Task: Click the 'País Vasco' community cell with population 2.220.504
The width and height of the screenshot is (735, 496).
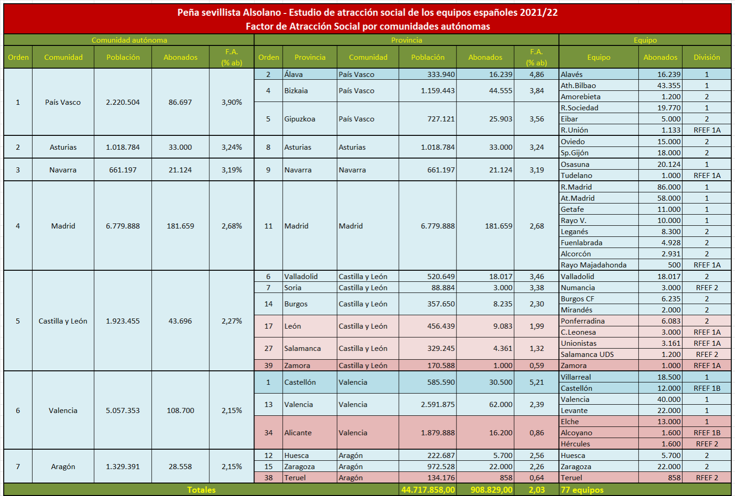Action: 63,102
